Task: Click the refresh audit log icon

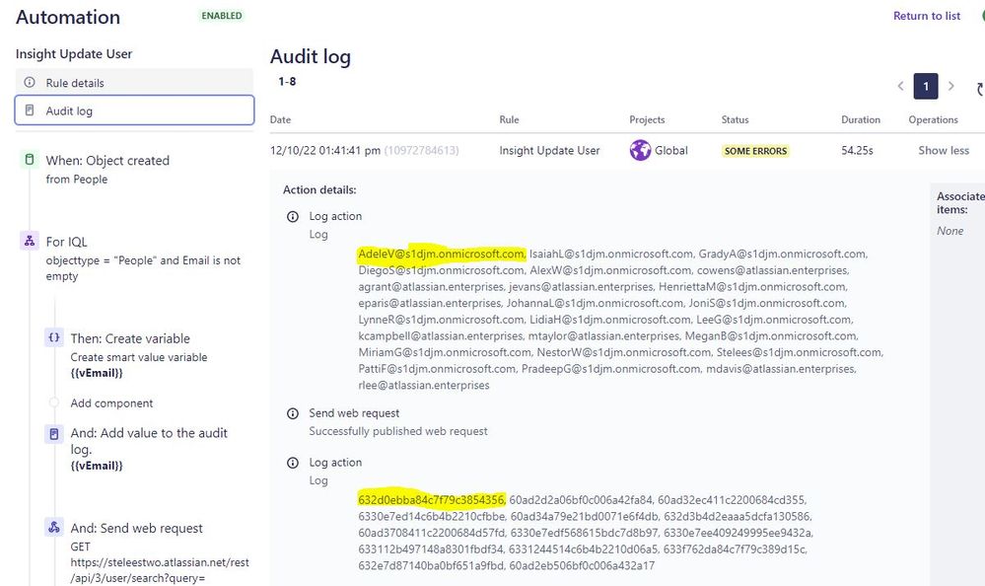Action: pos(980,89)
